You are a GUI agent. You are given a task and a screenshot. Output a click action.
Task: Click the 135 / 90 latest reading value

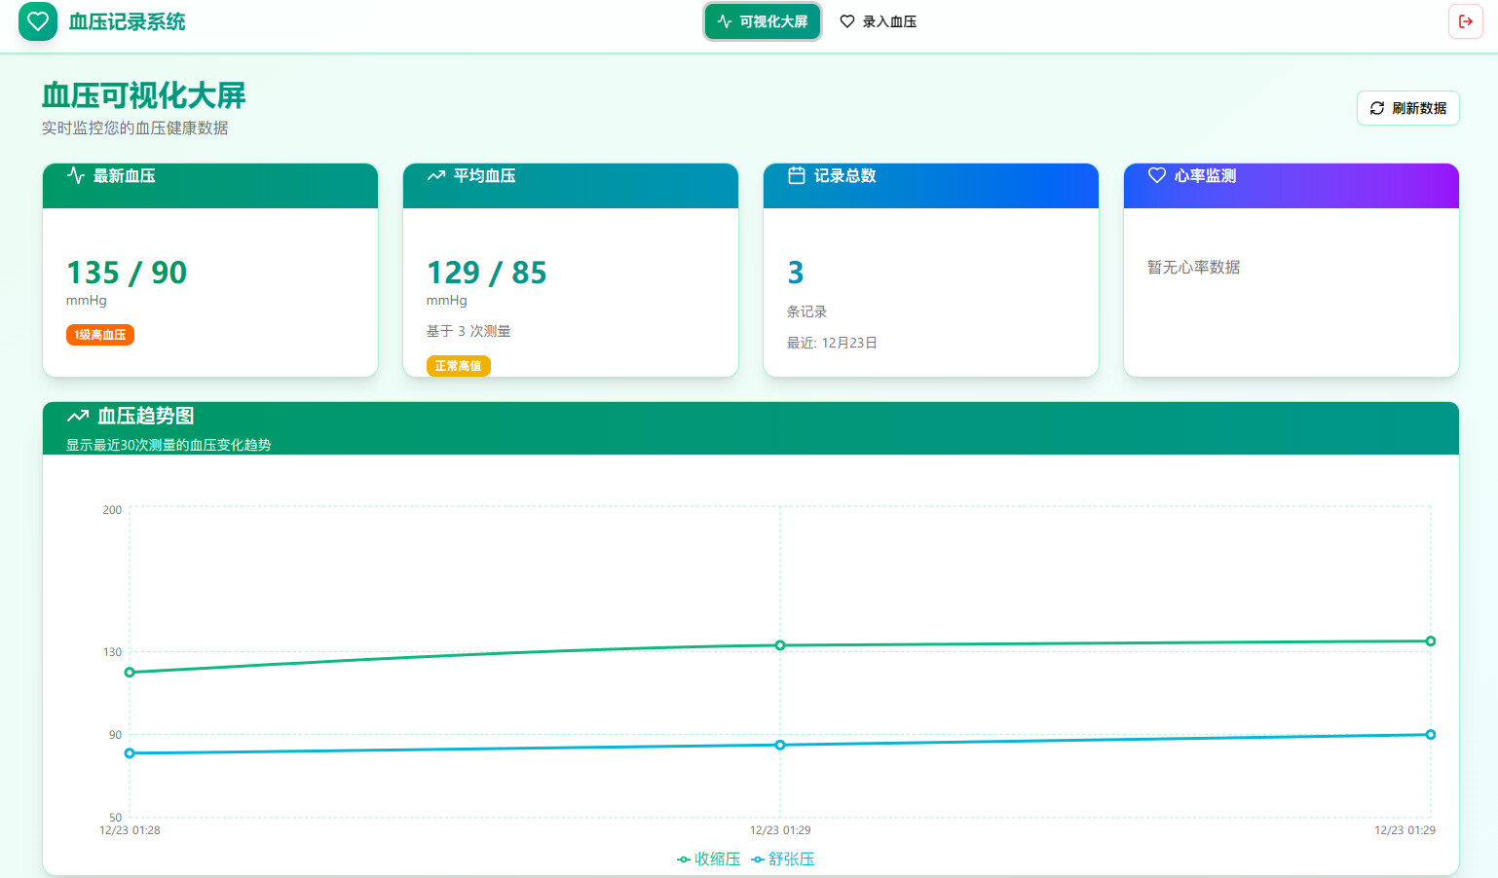[x=127, y=273]
